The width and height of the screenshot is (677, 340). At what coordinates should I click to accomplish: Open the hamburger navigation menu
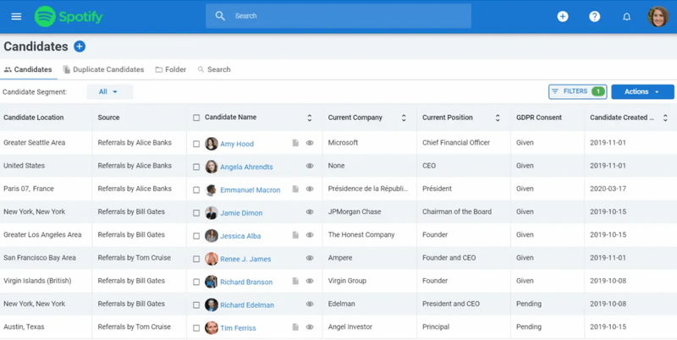click(x=16, y=16)
